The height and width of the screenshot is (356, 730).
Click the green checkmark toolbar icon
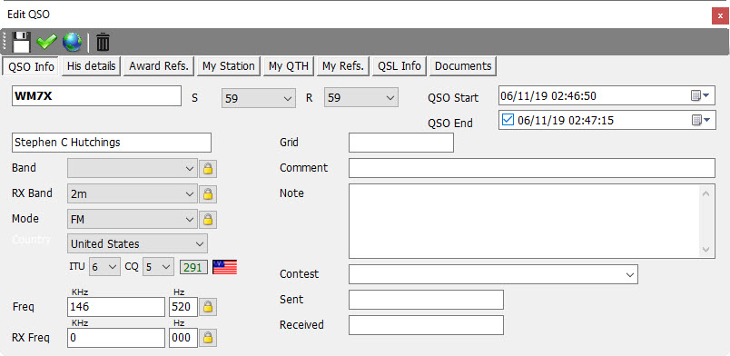(x=47, y=43)
